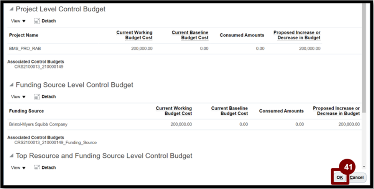Click the OK button
Image resolution: width=374 pixels, height=189 pixels.
[339, 178]
